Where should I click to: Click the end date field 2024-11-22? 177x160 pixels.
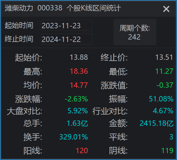pos(67,39)
